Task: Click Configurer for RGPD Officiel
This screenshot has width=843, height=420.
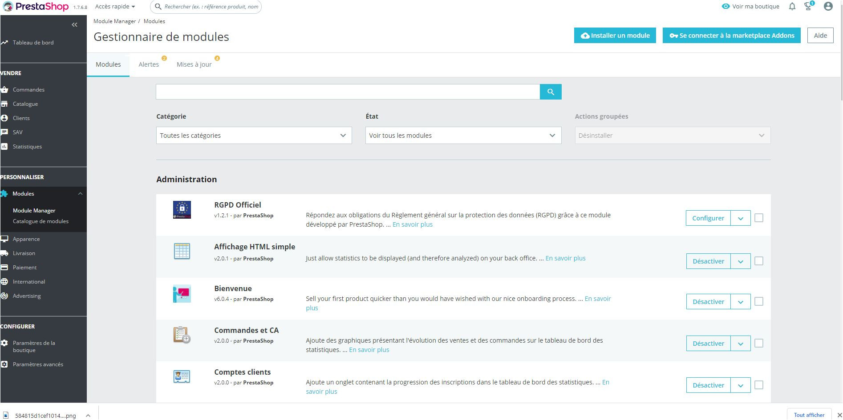Action: coord(708,218)
